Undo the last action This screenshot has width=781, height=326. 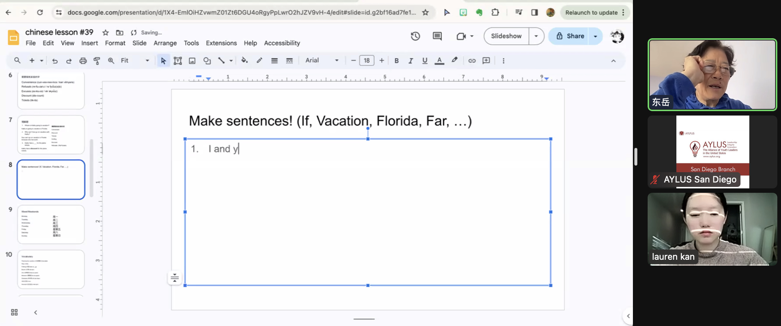pyautogui.click(x=55, y=60)
